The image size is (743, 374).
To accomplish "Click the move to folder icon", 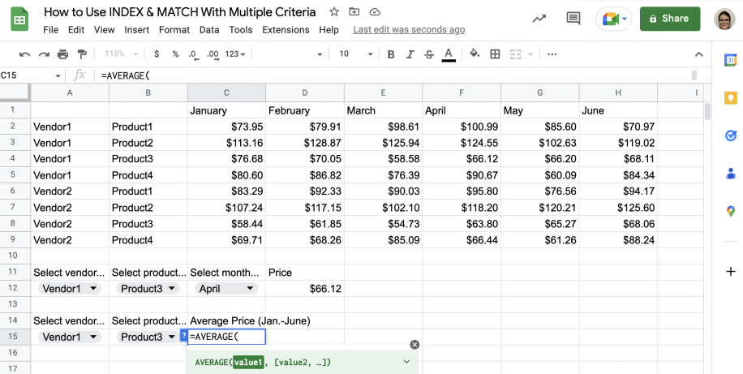I will pyautogui.click(x=354, y=12).
